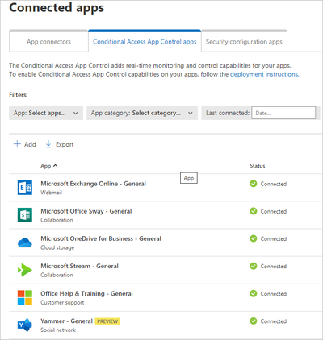Click the Microsoft Office Sway icon
The image size is (323, 340).
pos(25,215)
